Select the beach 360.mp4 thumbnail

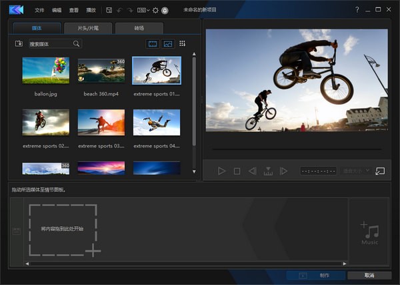coord(101,70)
